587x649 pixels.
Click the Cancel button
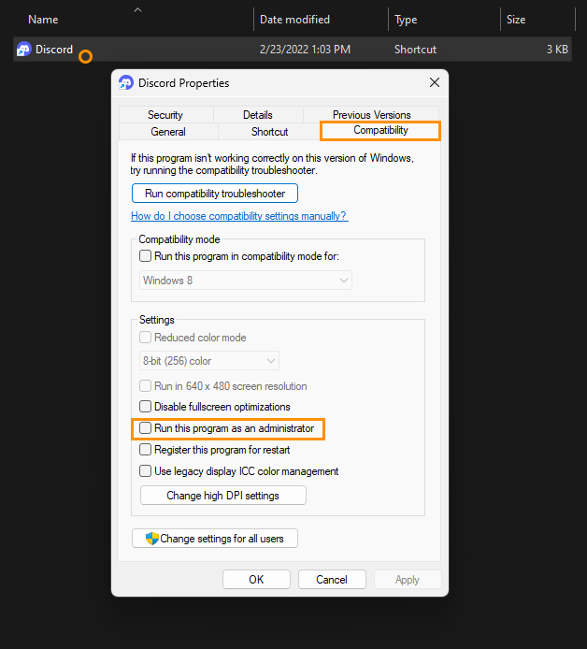click(332, 580)
